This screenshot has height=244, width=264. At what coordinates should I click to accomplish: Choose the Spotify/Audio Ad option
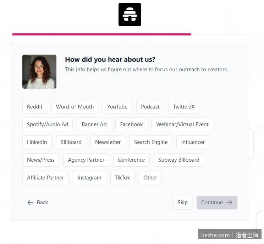coord(48,124)
